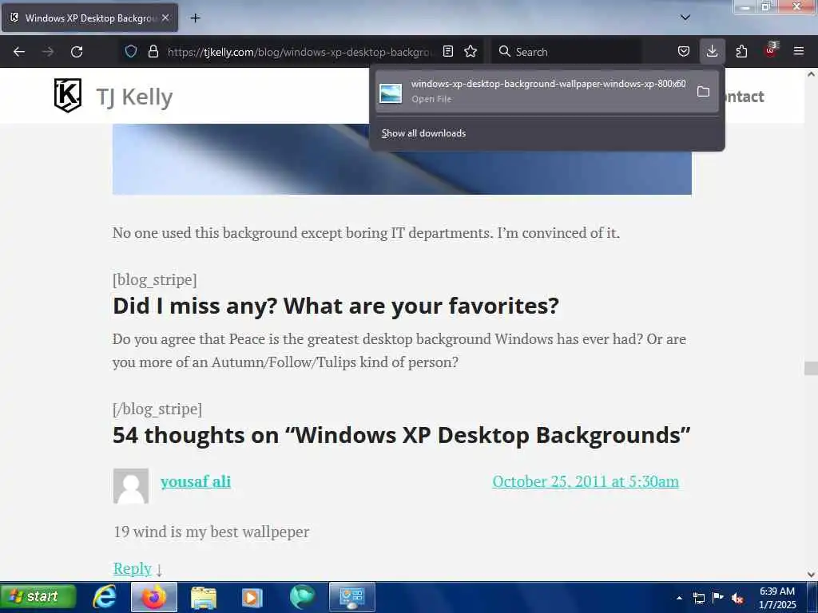Screen dimensions: 818x613
Task: Open the Windows start button
Action: coord(38,596)
